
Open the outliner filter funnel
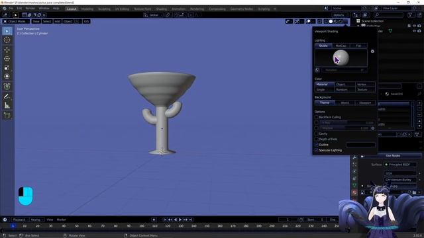[410, 15]
